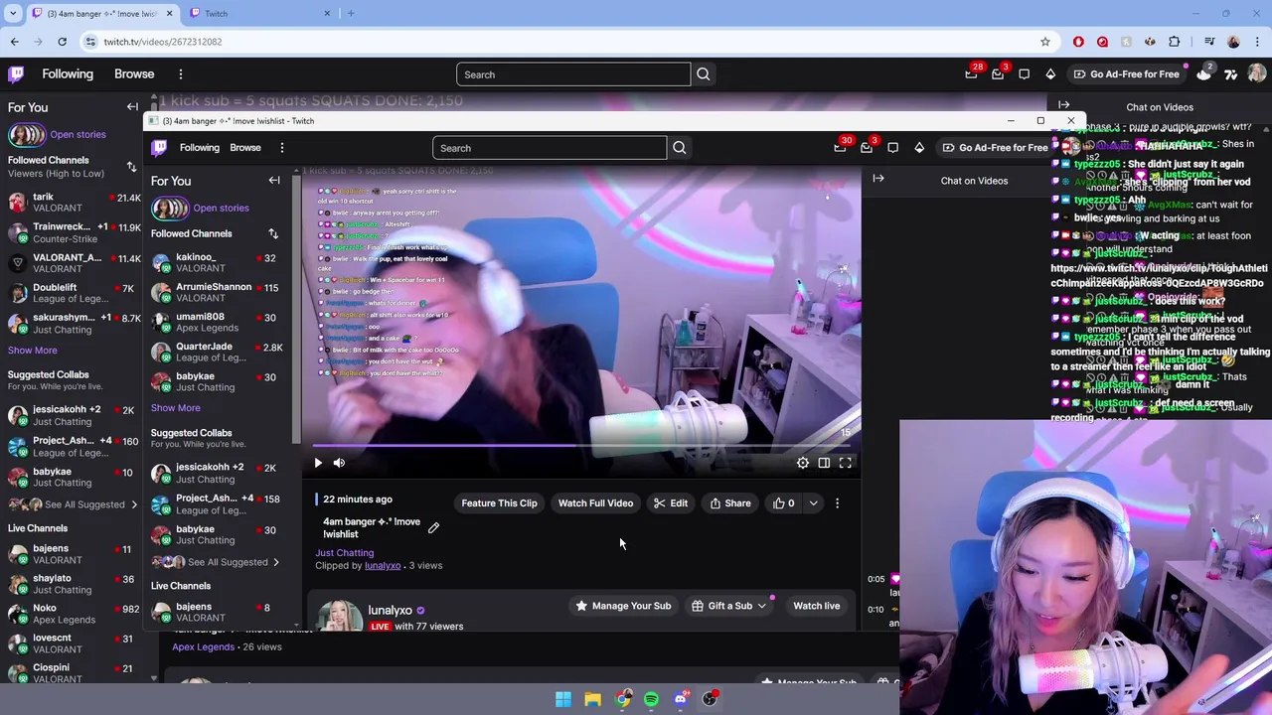Collapse outer For You sidebar
Image resolution: width=1272 pixels, height=715 pixels.
point(132,106)
